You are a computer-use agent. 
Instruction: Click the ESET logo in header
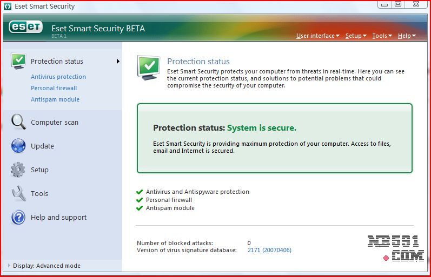click(x=25, y=28)
